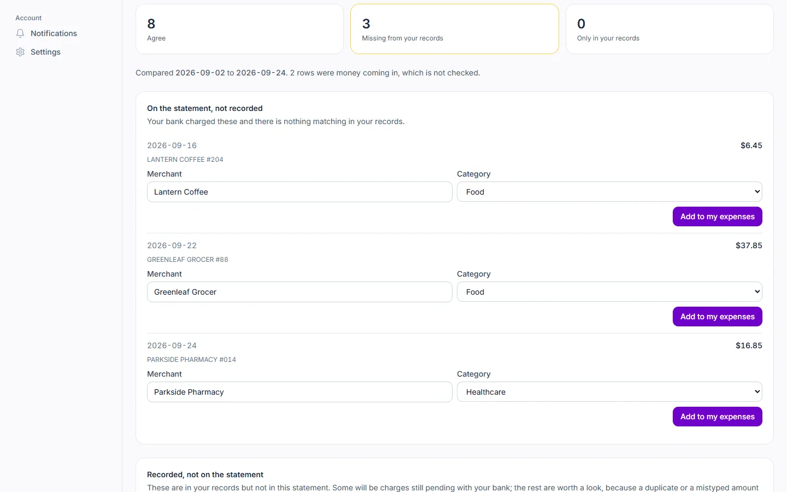The width and height of the screenshot is (787, 492).
Task: Click the $6.45 amount
Action: [x=751, y=145]
